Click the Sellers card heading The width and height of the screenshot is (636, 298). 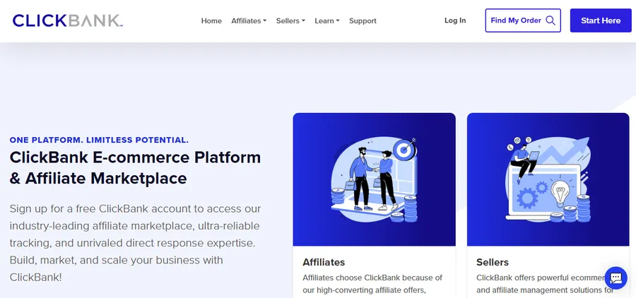[493, 262]
